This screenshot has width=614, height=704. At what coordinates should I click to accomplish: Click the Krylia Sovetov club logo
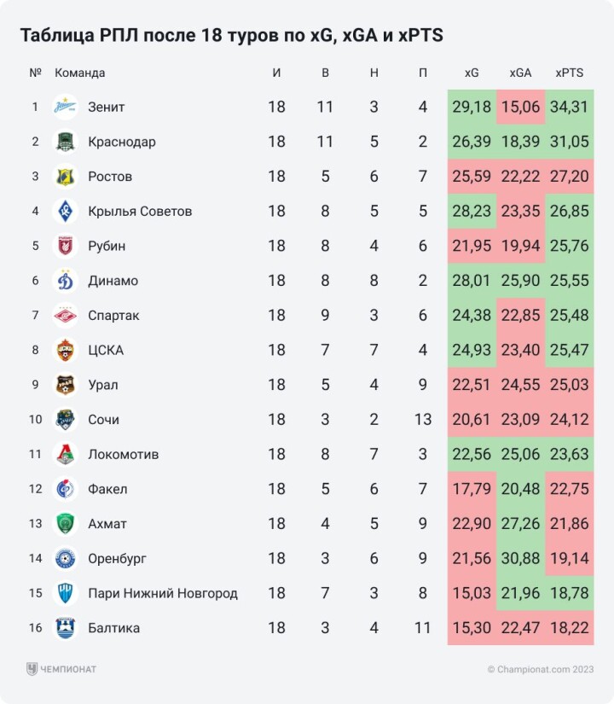[66, 211]
